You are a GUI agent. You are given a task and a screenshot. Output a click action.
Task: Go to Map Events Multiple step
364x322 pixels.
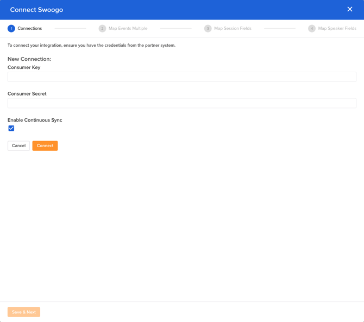(128, 28)
